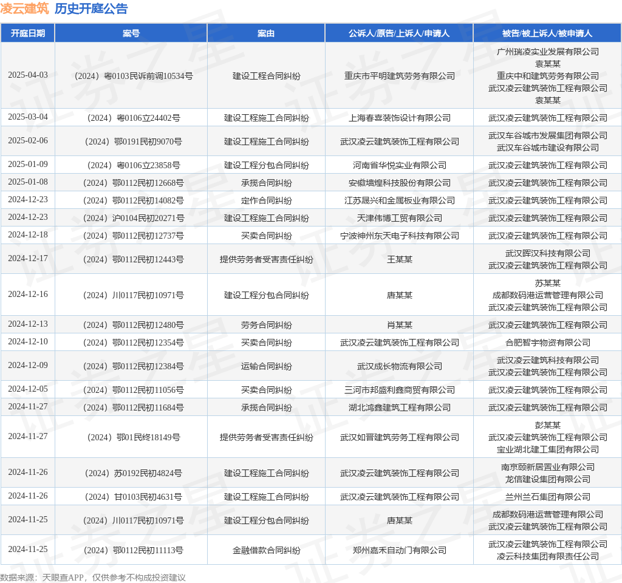Screen dimensions: 622x583
Task: Click defendant 苏某某
Action: (x=548, y=283)
